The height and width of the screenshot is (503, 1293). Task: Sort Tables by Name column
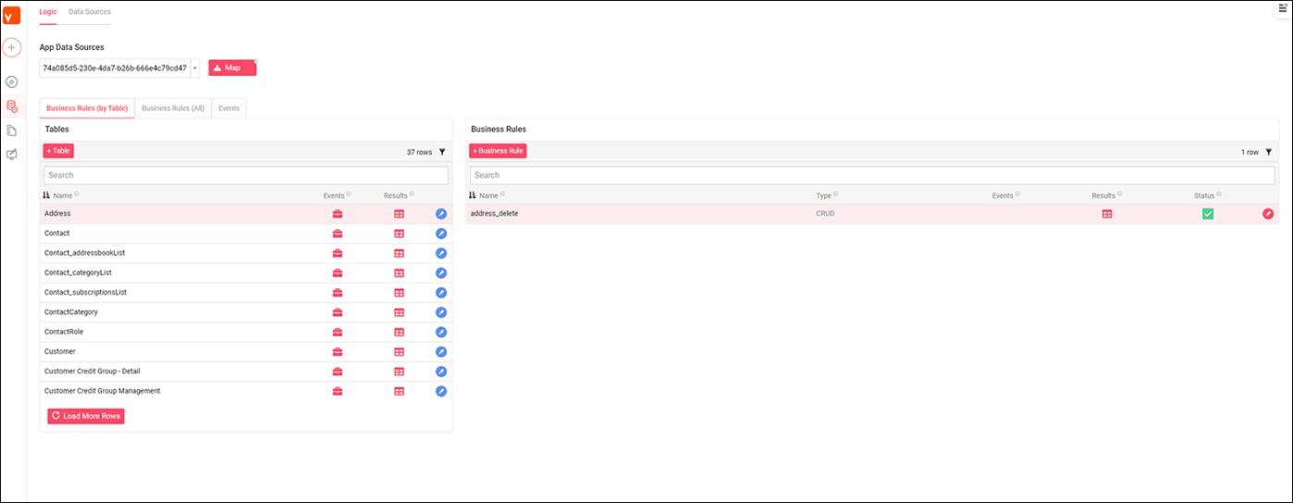point(62,195)
